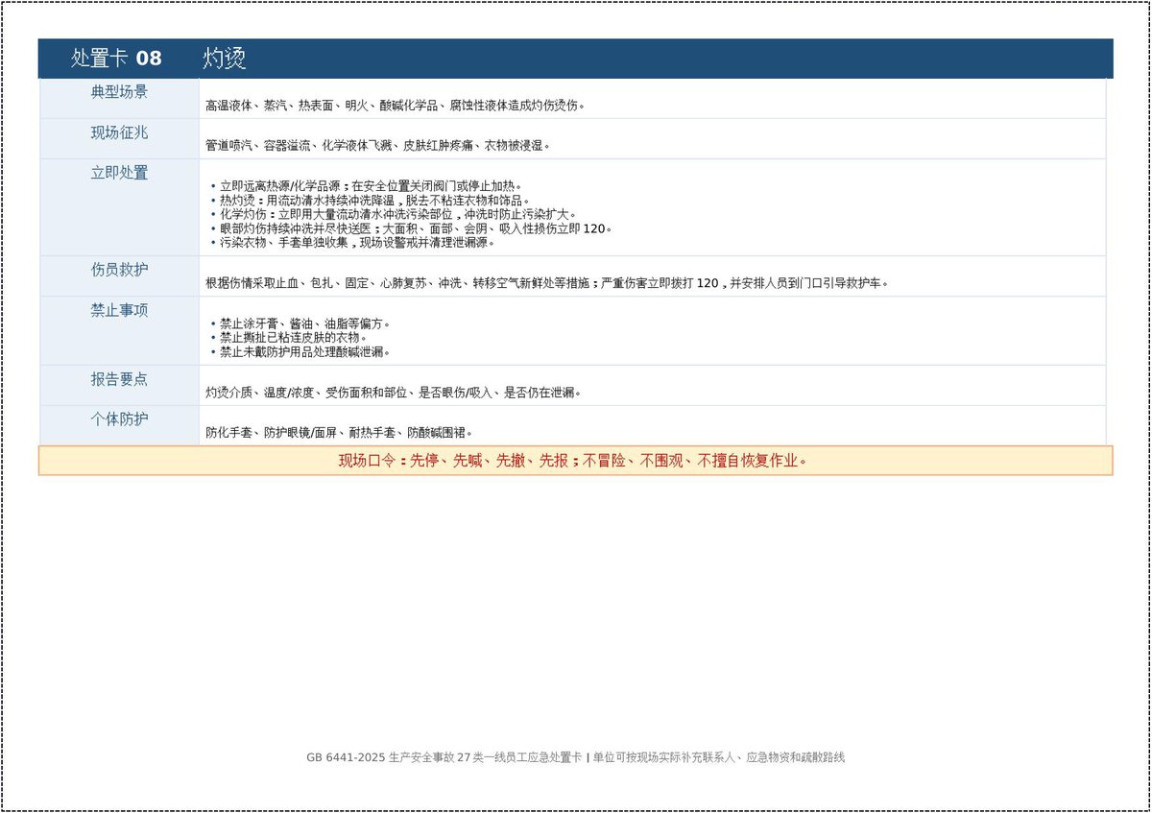Select the 禁止事项 row label

coord(119,310)
